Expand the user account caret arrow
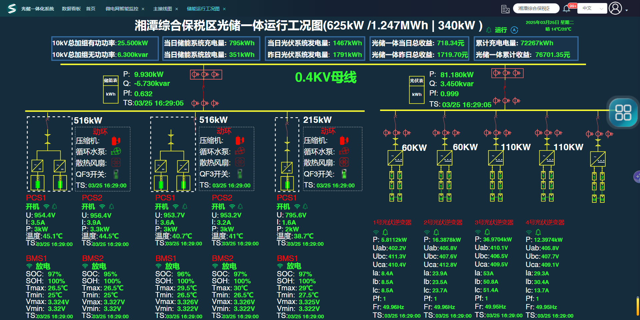 coord(627,10)
